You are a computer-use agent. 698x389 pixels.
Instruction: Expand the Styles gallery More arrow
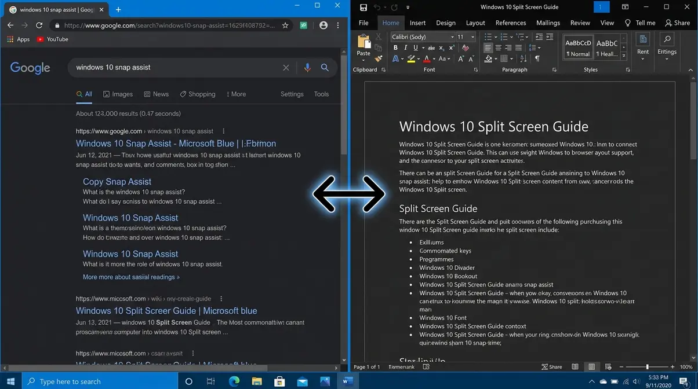[x=624, y=55]
